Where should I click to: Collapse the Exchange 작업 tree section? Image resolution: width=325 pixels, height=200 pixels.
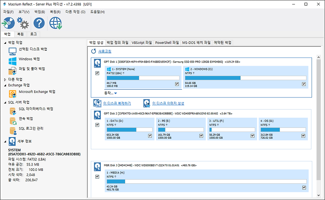pos(5,86)
